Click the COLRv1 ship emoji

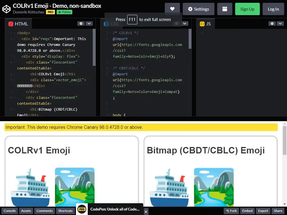[30, 187]
